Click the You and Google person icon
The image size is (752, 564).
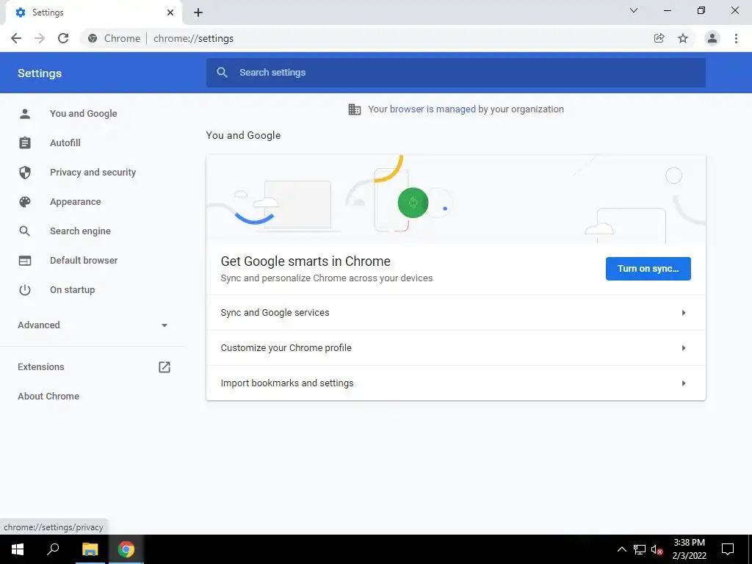point(25,114)
